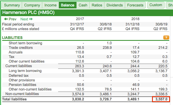Select the Deferred tax row label

[x=19, y=75]
